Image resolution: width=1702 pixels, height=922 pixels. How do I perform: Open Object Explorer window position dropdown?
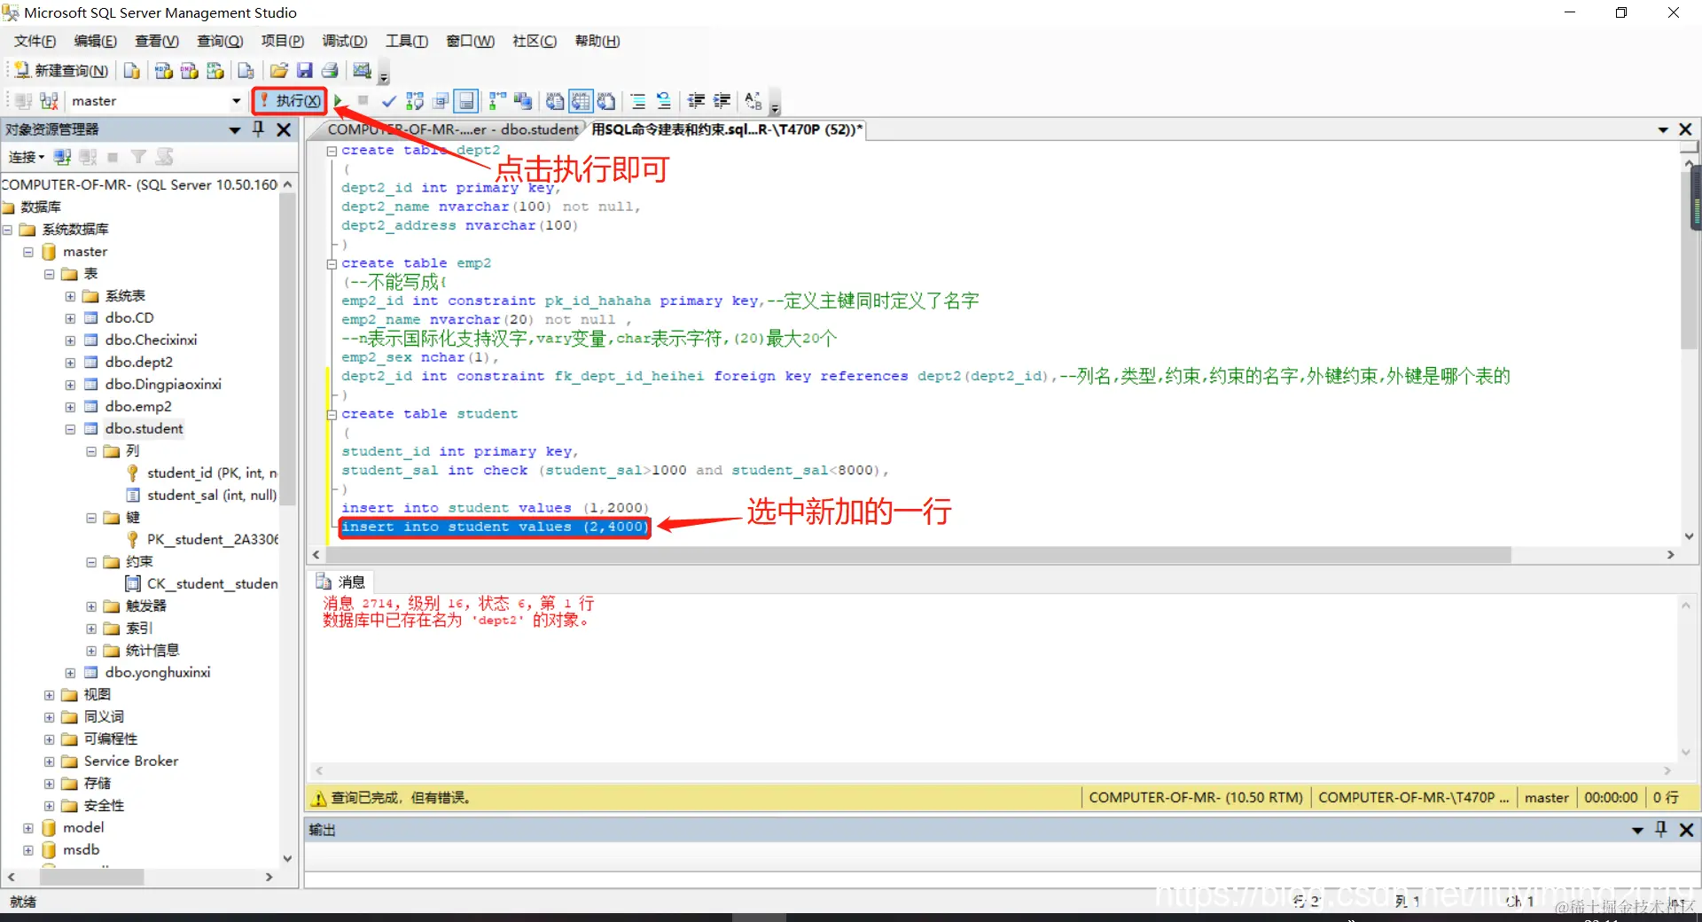click(235, 130)
